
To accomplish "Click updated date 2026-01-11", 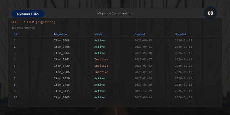I will [x=183, y=47].
